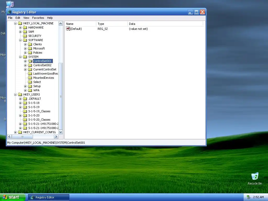The image size is (268, 201).
Task: Click the MountedDevices folder icon
Action: coord(30,77)
